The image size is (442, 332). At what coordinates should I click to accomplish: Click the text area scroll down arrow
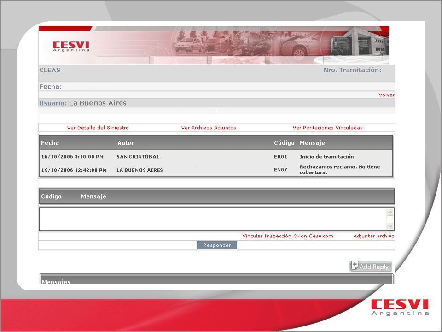[x=390, y=226]
